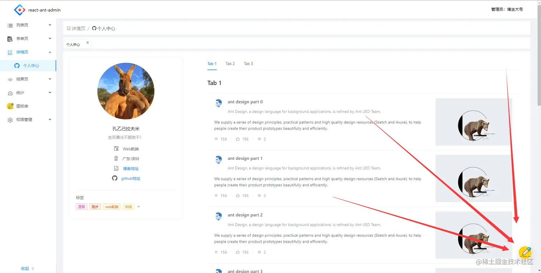This screenshot has width=541, height=273.
Task: Click the thumbs-up icon under ant design part 0
Action: (238, 139)
